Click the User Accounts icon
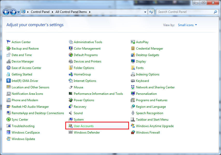 tap(71, 126)
